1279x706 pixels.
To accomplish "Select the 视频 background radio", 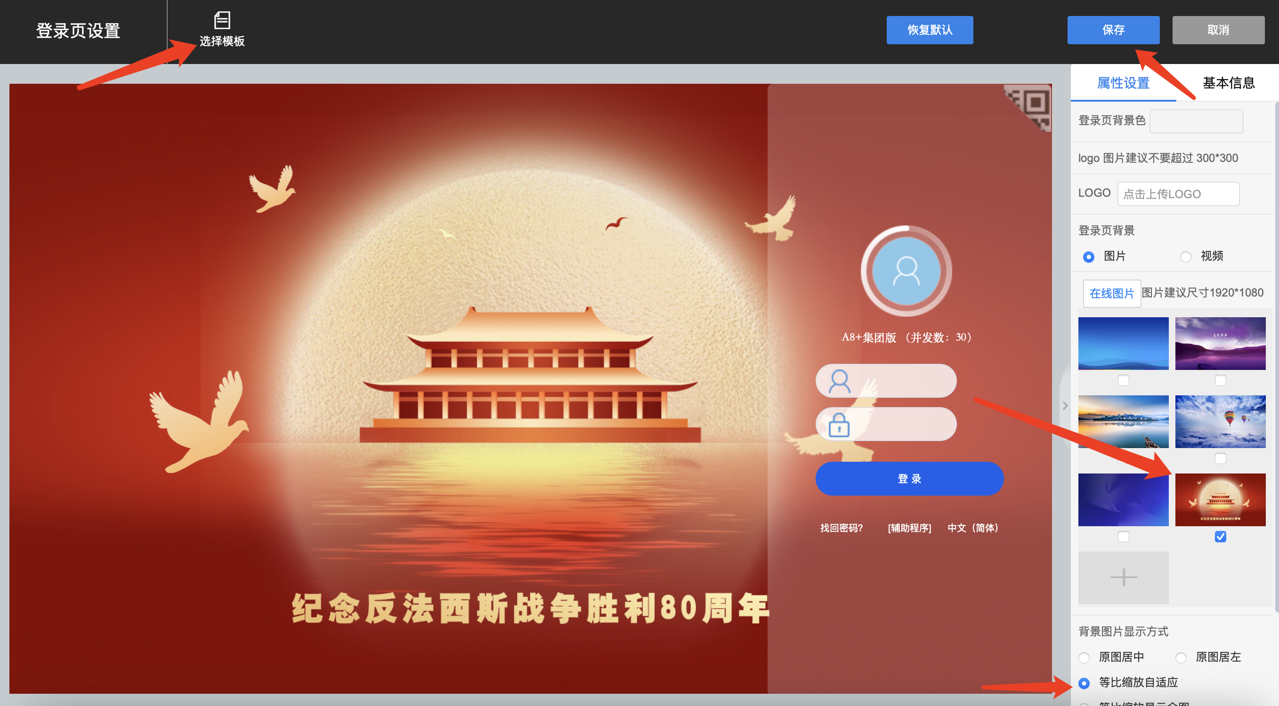I will click(x=1185, y=257).
